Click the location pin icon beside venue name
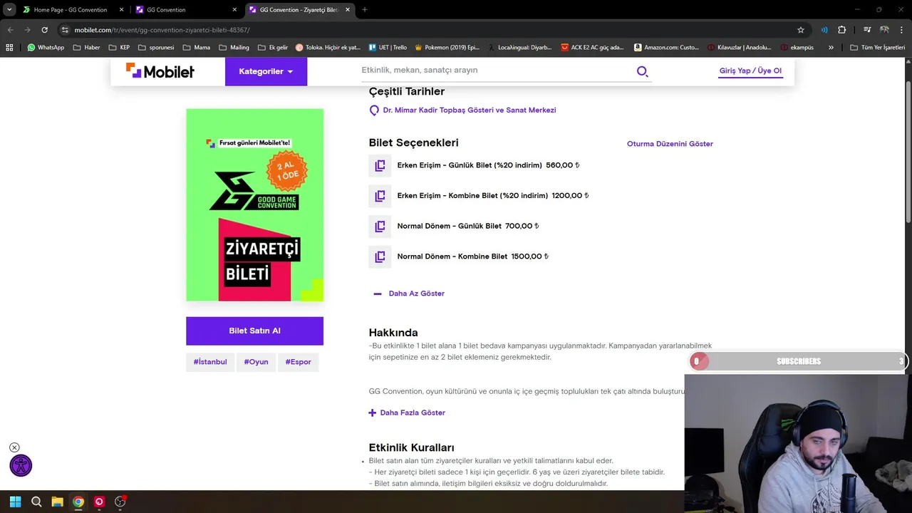 click(374, 110)
